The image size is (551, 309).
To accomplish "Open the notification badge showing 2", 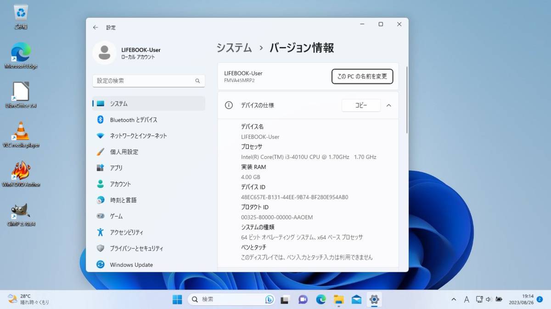I will point(540,299).
